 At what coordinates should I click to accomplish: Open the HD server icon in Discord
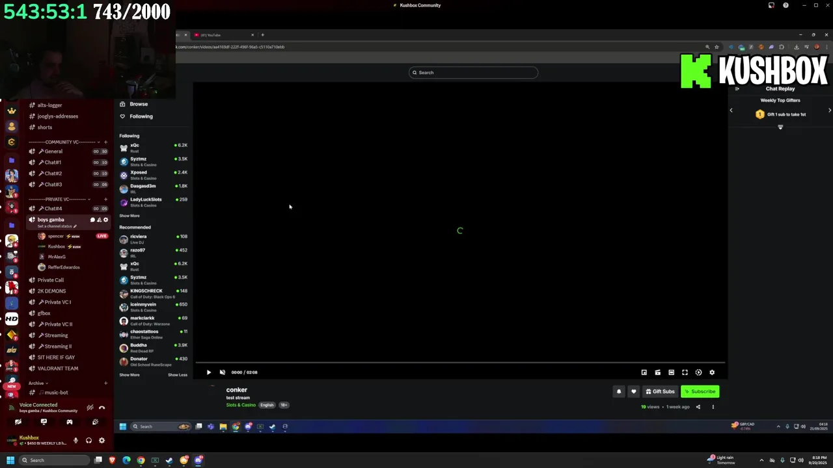coord(12,318)
